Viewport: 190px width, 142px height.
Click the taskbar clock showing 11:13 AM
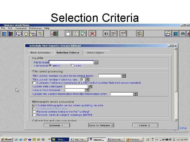click(182, 139)
